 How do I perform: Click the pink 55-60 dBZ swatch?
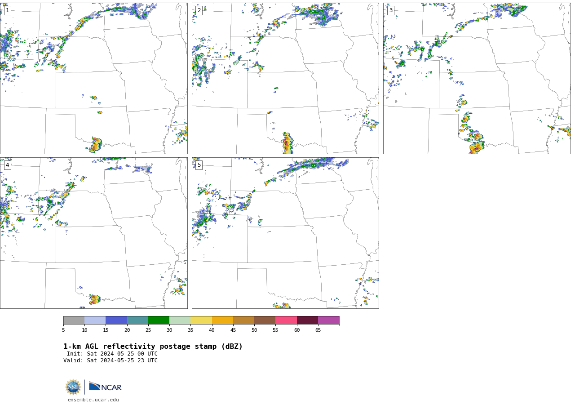(x=286, y=320)
